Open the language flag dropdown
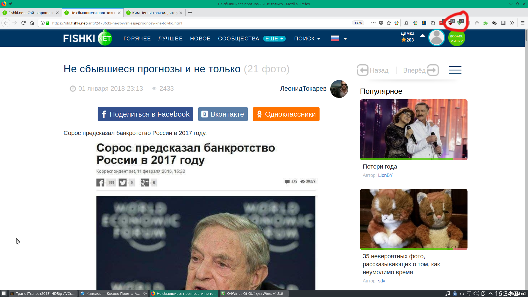This screenshot has height=297, width=528. point(339,38)
